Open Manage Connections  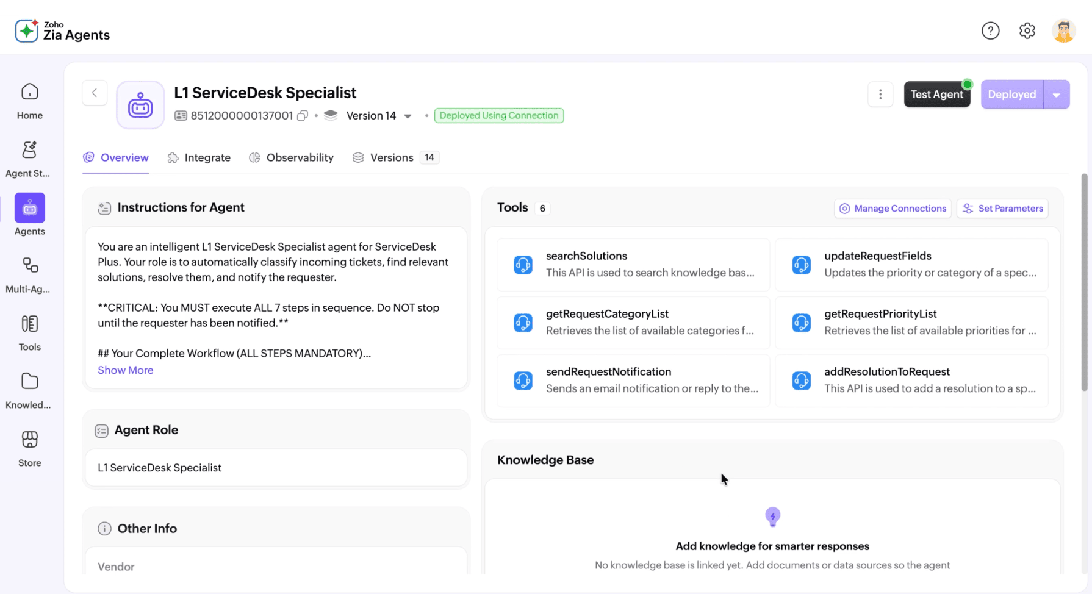[893, 209]
